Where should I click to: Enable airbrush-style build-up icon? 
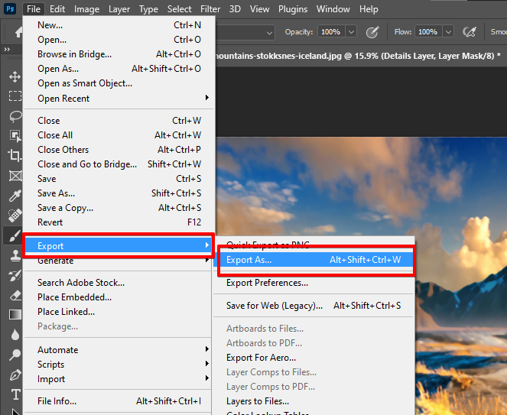pos(470,31)
